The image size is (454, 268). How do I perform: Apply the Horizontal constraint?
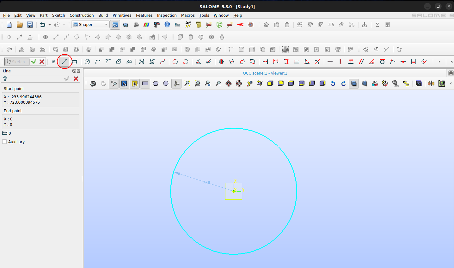point(330,62)
